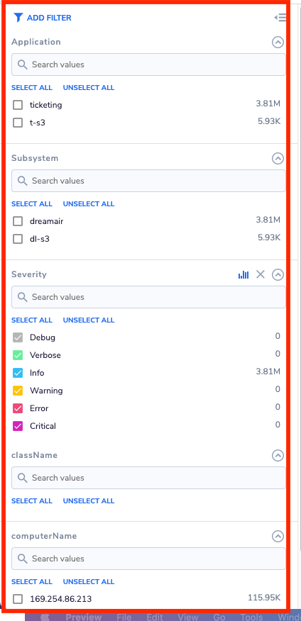This screenshot has width=301, height=621.
Task: Click the ADD FILTER funnel icon
Action: click(18, 18)
